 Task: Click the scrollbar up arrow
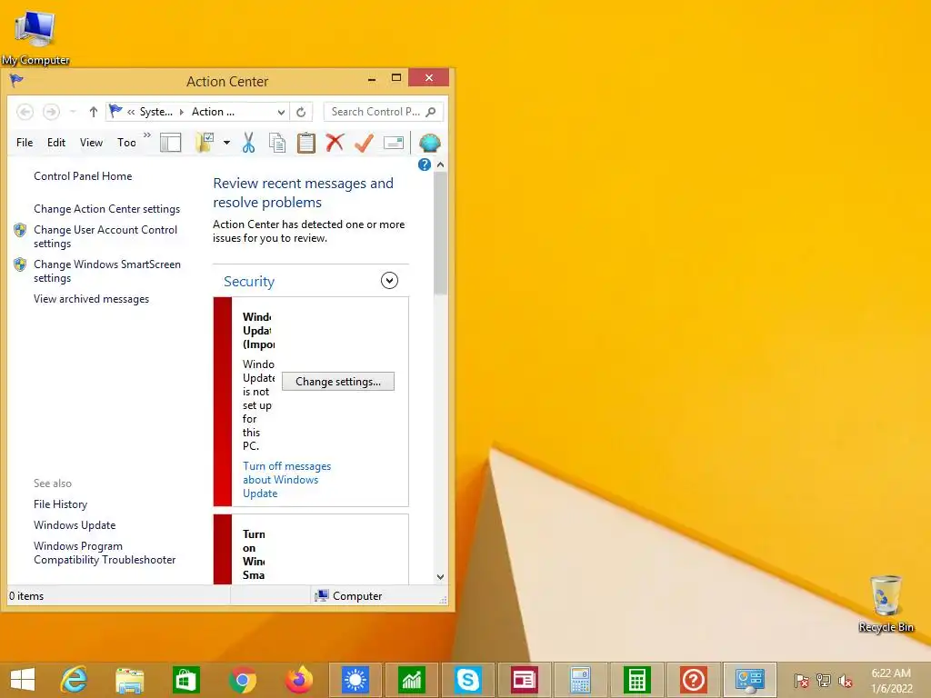(x=440, y=165)
